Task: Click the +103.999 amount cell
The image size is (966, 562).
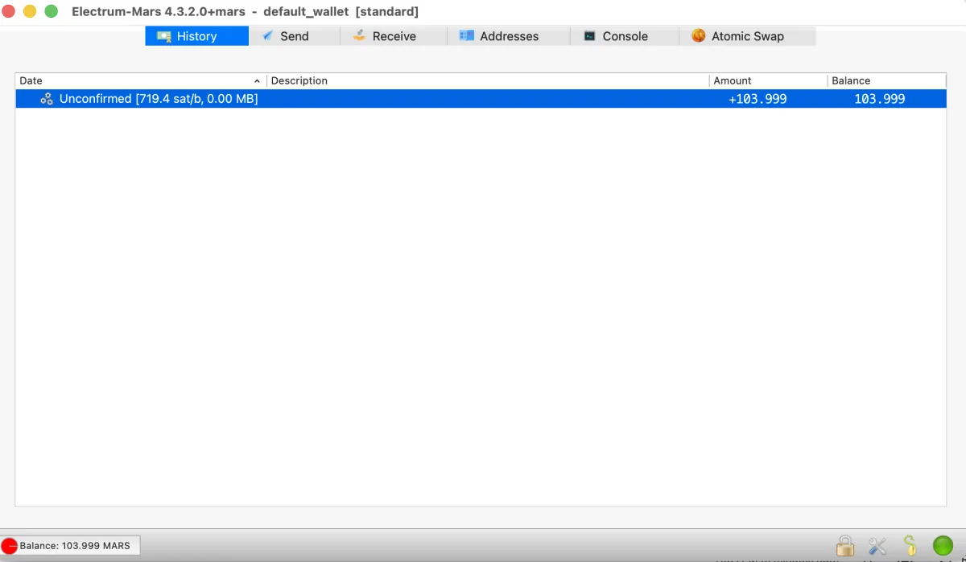Action: coord(758,99)
